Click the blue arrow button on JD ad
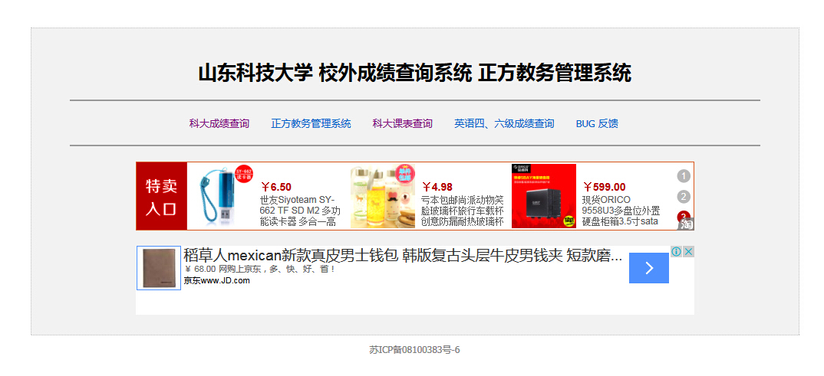Screen dimensions: 824x376 tap(649, 268)
